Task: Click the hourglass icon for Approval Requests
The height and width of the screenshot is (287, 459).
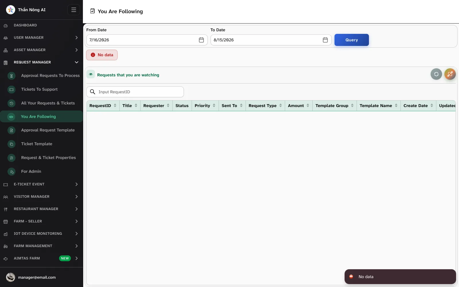Action: [x=11, y=76]
